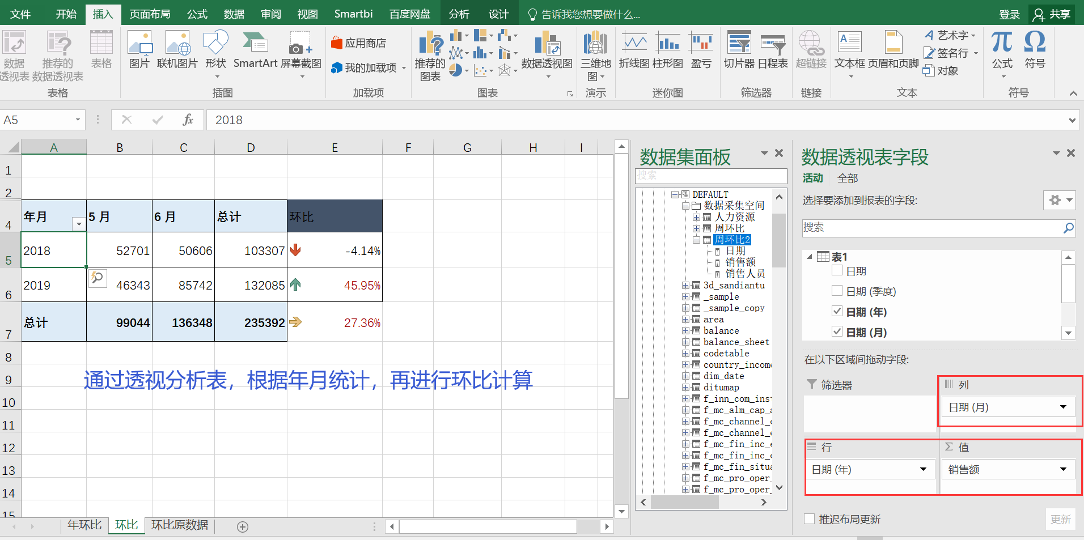Open the app store (应用商店)
Viewport: 1084px width, 540px height.
(x=359, y=43)
